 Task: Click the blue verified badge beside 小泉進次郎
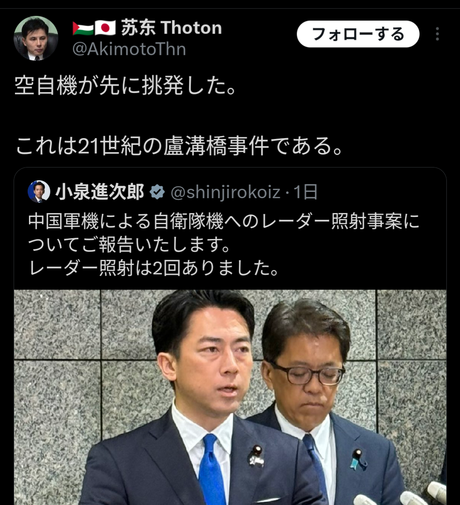coord(157,192)
